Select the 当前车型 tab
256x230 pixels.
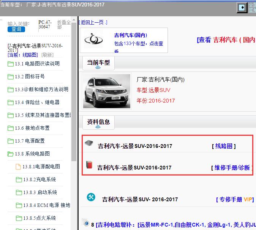(x=98, y=63)
